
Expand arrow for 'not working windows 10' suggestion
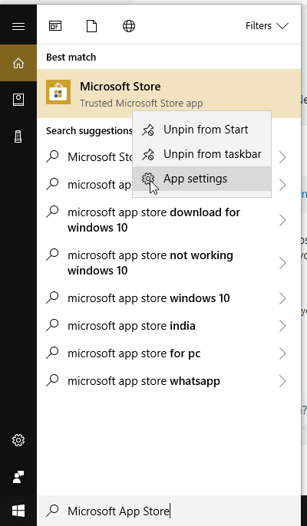[282, 263]
